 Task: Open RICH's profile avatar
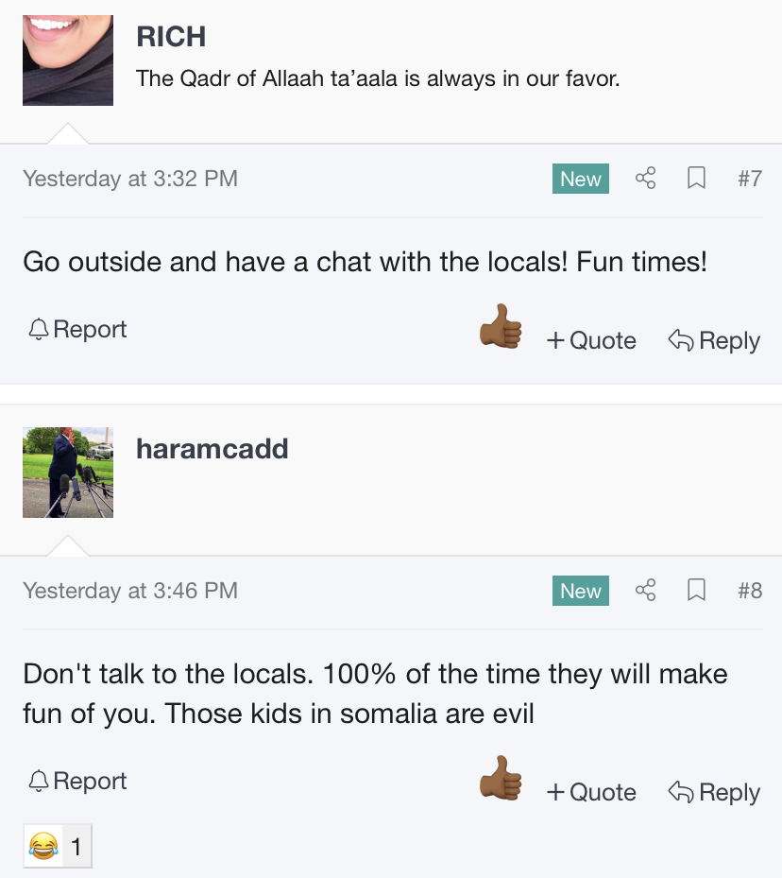[68, 60]
